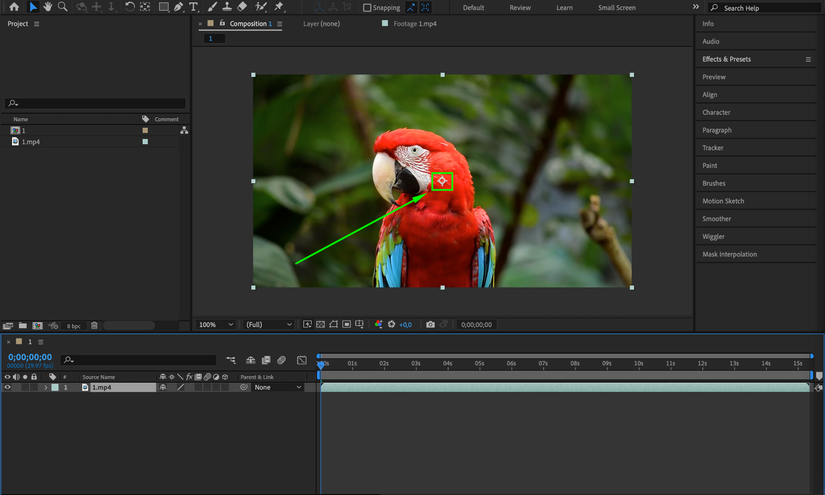Switch to the Footage 1.mp4 tab
This screenshot has height=495, width=825.
tap(415, 24)
